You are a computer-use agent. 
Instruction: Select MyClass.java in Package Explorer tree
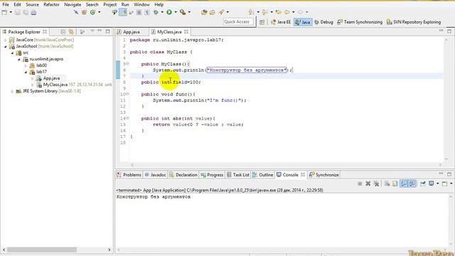[55, 85]
